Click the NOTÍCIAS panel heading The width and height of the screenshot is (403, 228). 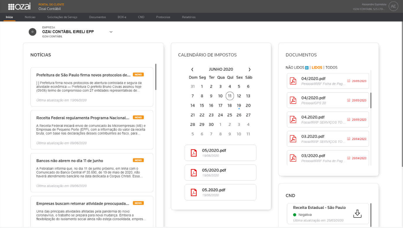coord(41,55)
